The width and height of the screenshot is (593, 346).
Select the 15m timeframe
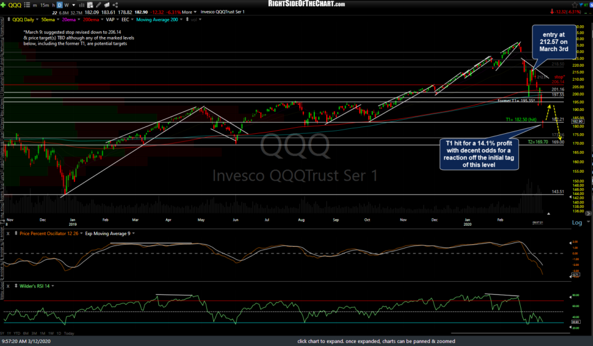click(44, 5)
